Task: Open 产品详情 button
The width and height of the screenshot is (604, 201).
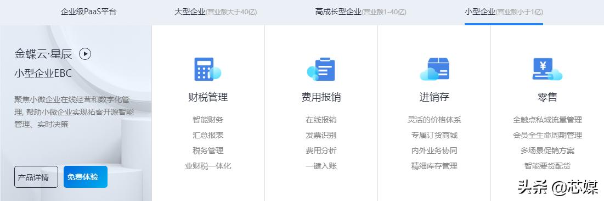Action: tap(36, 177)
